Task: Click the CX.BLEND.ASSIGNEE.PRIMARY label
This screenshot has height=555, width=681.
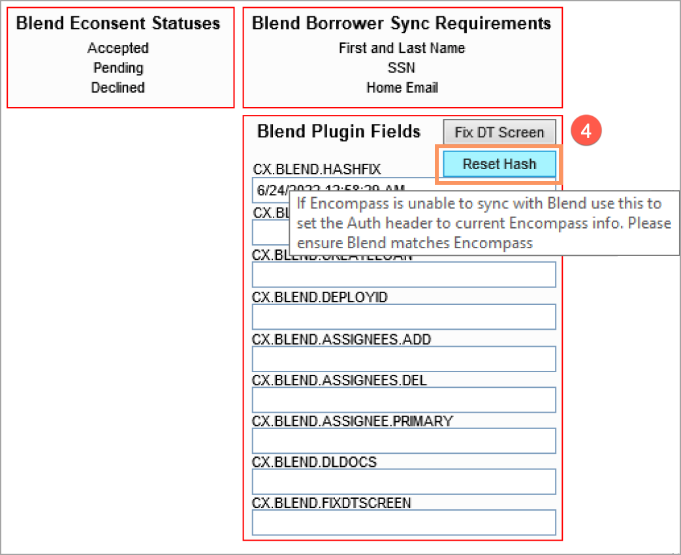Action: (x=352, y=420)
